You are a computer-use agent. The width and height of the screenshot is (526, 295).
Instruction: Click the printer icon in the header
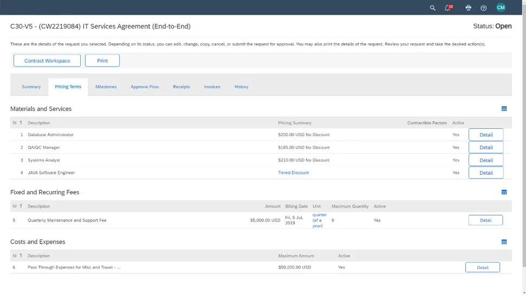pyautogui.click(x=468, y=8)
